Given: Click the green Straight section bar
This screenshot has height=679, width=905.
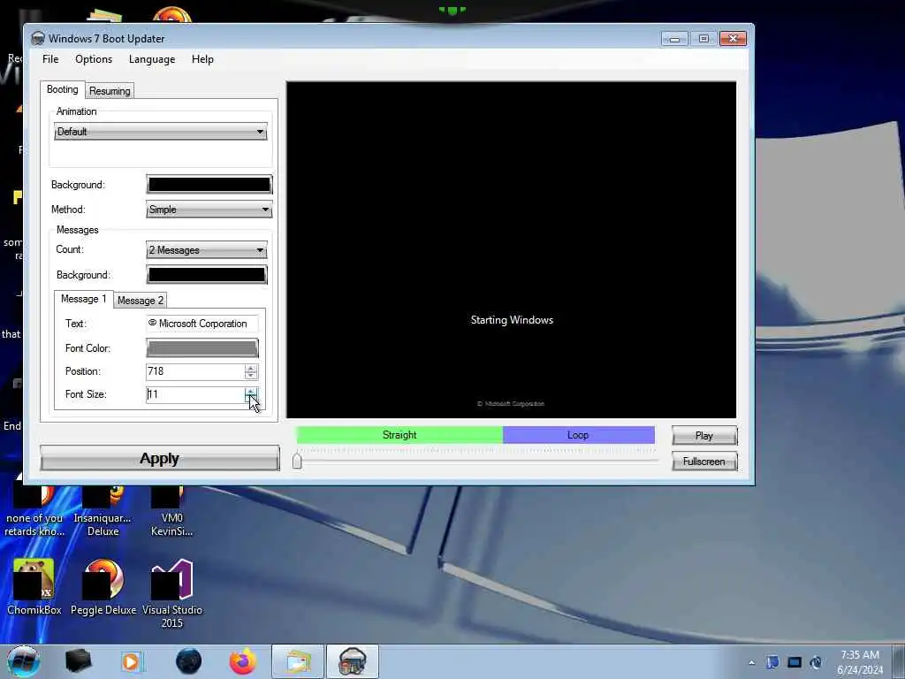Looking at the screenshot, I should click(x=399, y=435).
